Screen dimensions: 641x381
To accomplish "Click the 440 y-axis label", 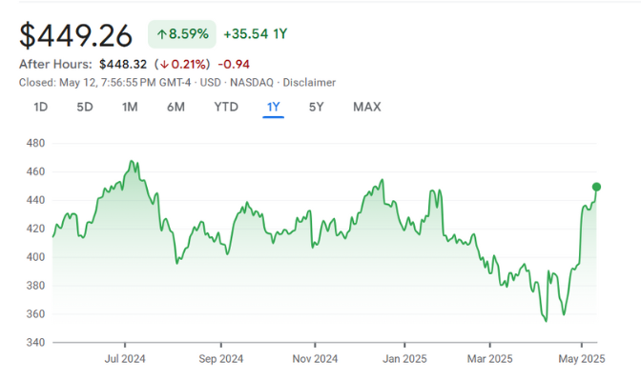I will click(35, 201).
